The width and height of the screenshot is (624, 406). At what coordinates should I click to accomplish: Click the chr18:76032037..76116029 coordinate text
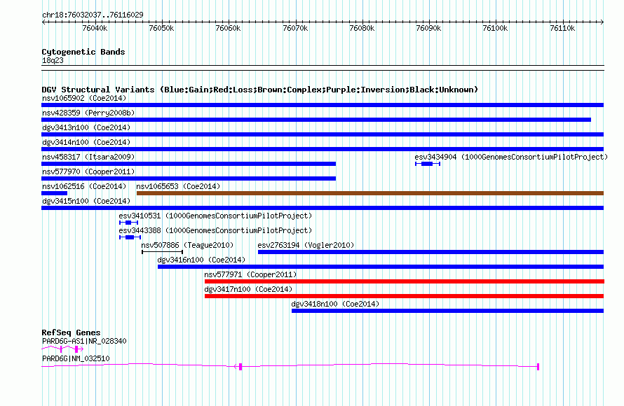click(x=93, y=15)
